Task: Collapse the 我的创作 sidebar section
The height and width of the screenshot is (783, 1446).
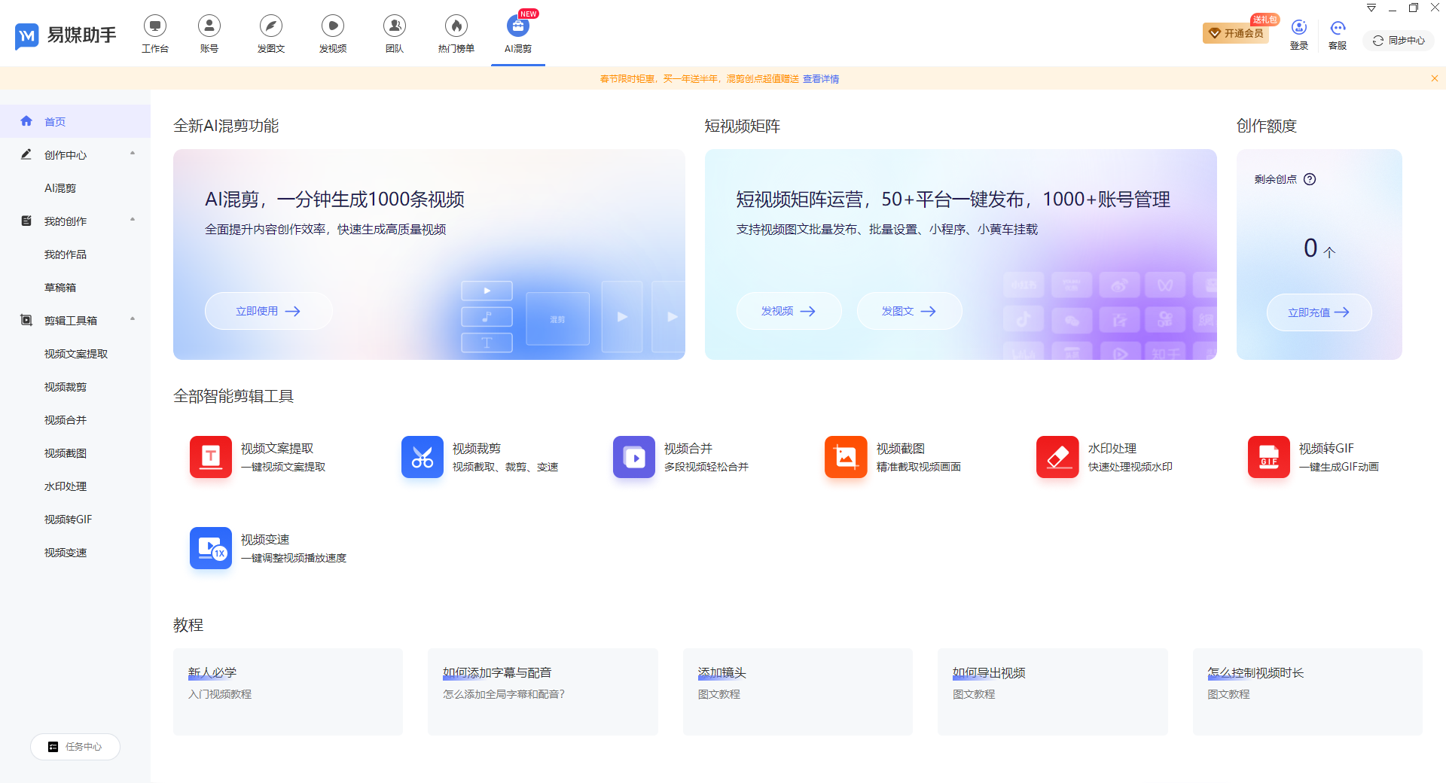Action: pyautogui.click(x=133, y=220)
